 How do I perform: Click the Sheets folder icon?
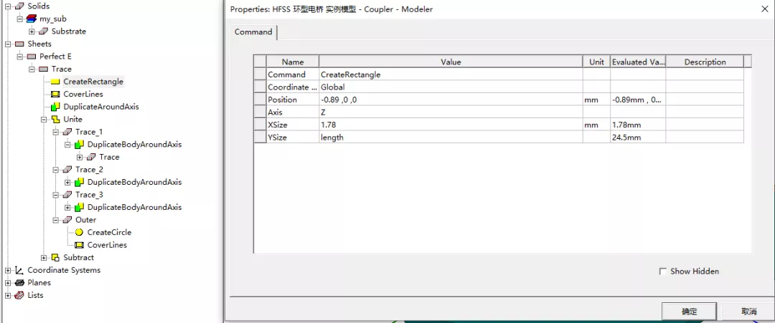(20, 44)
